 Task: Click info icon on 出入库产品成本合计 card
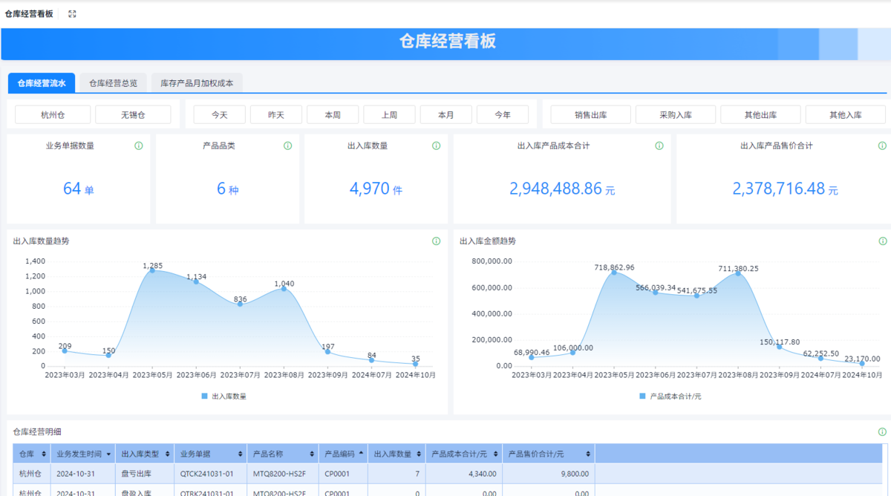tap(659, 146)
